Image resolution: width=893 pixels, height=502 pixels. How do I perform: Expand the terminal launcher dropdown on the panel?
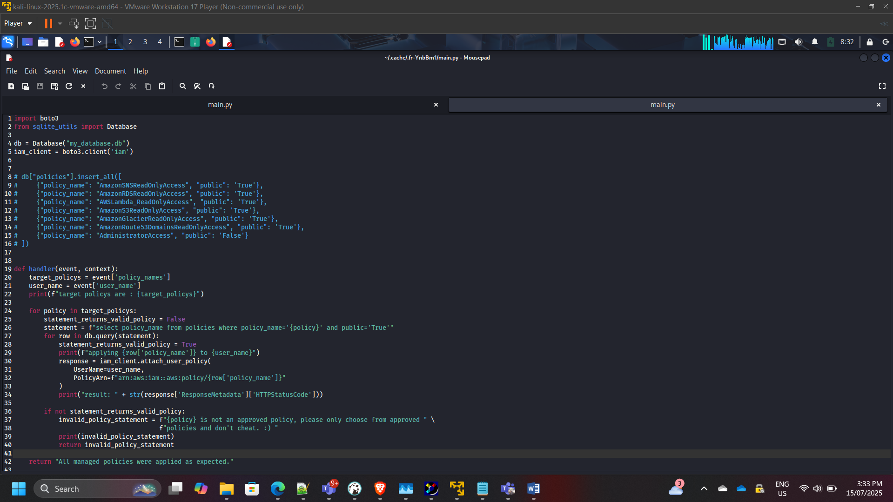click(100, 42)
